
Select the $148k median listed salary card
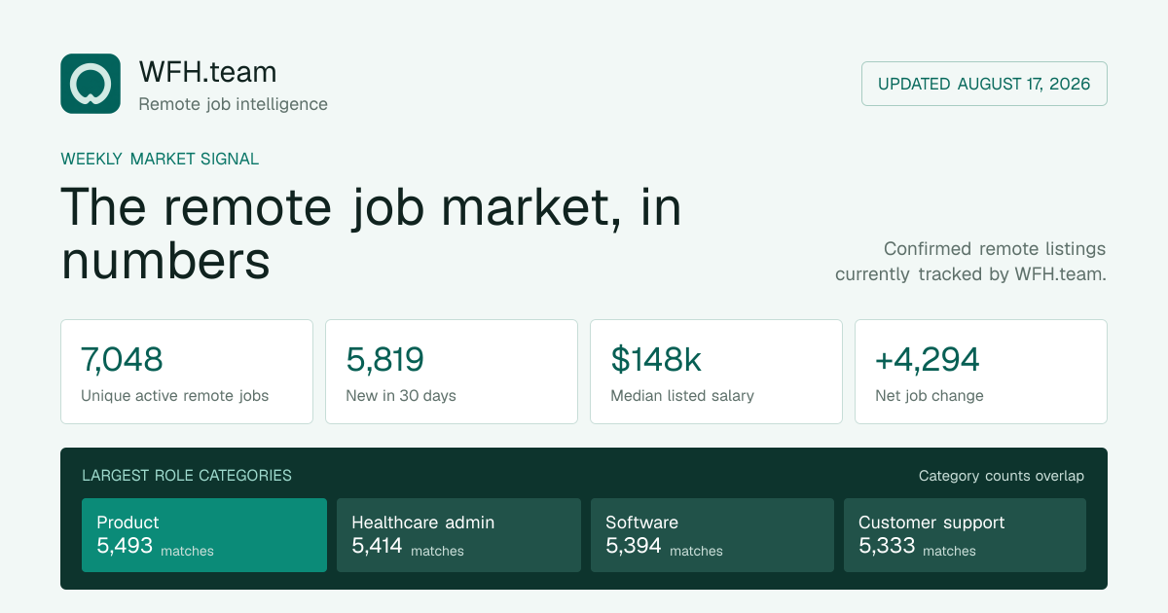[x=716, y=372]
